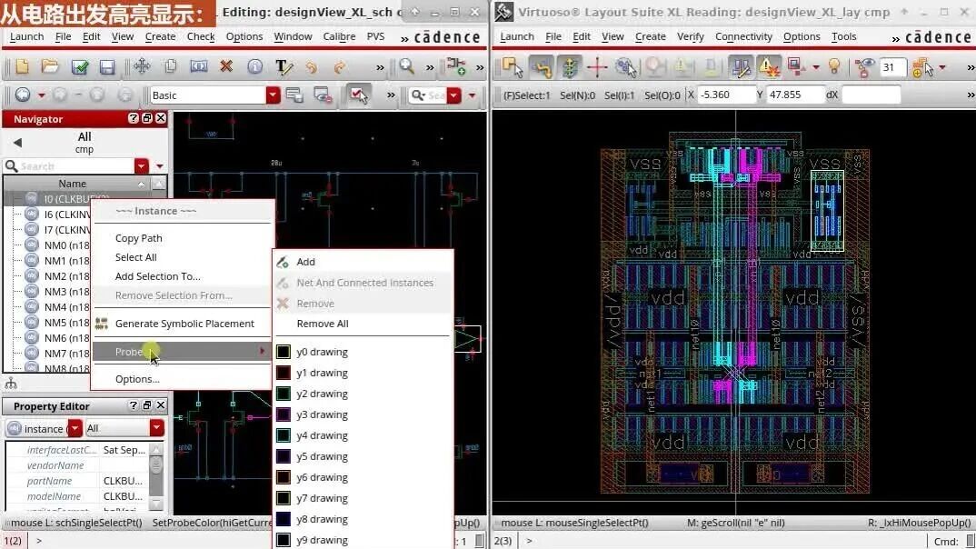The width and height of the screenshot is (976, 549).
Task: Open the instance type dropdown in Property Editor
Action: point(75,428)
